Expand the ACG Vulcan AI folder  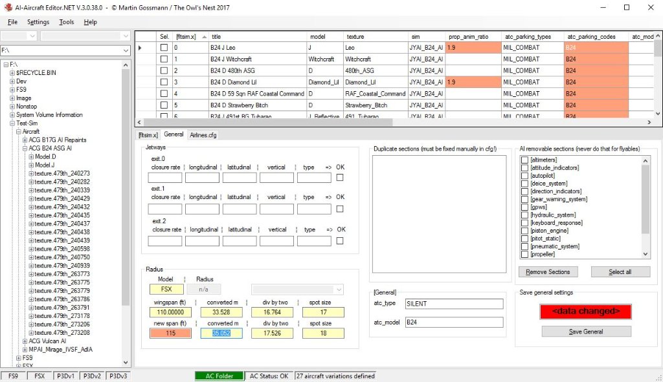25,341
